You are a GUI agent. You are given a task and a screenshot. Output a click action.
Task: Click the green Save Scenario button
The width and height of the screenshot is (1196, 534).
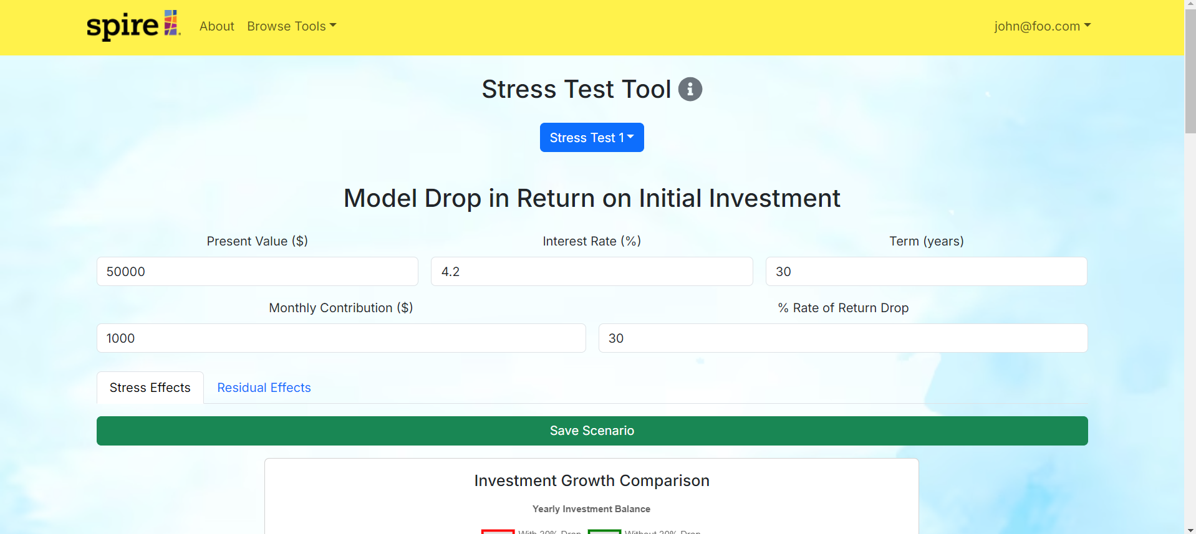click(x=592, y=431)
